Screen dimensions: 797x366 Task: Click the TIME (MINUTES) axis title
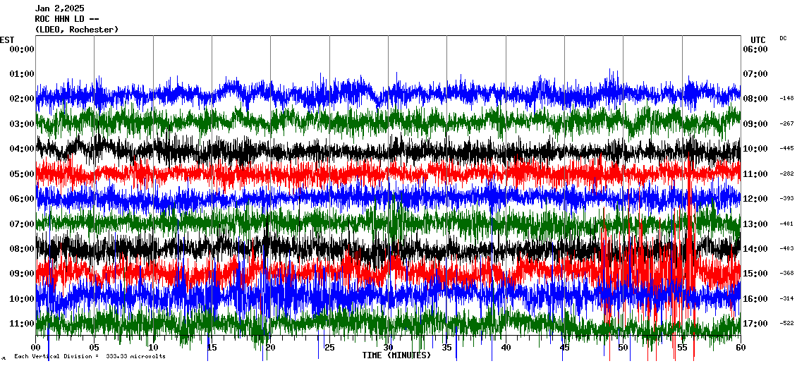(x=396, y=355)
